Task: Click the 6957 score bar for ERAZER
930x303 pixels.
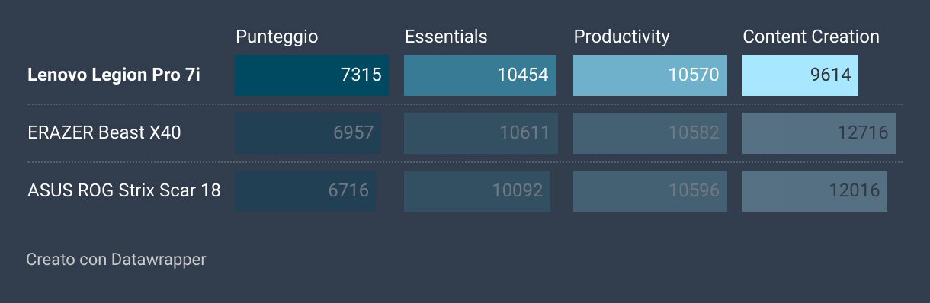Action: coord(308,132)
